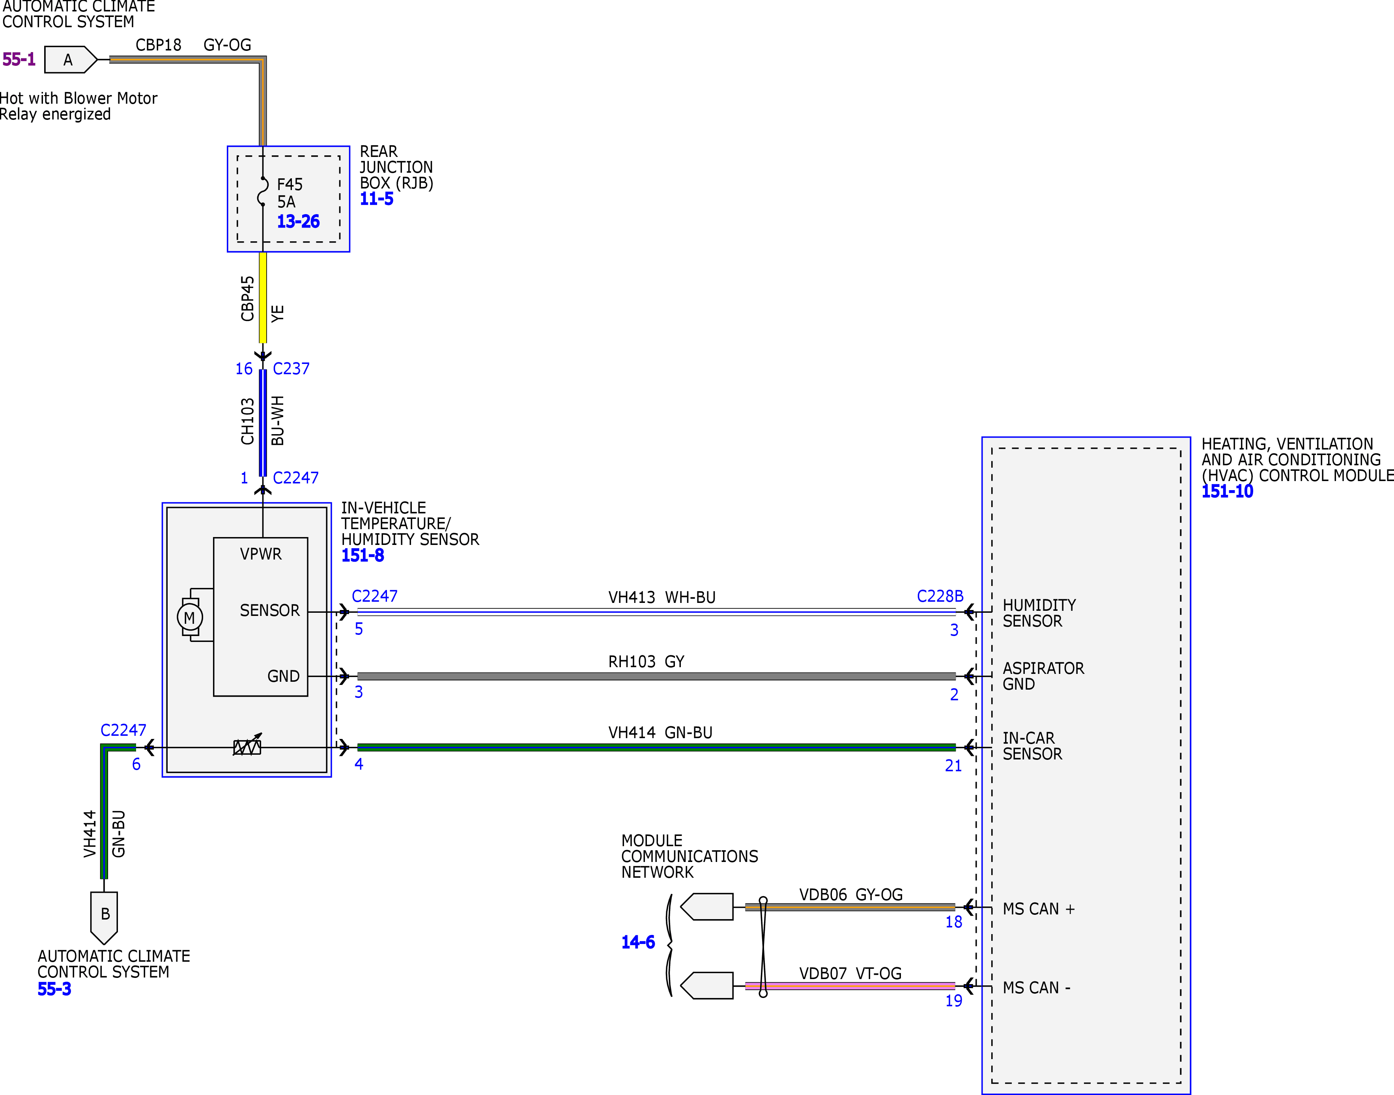Click the connector A arrow symbol
Viewport: 1394px width, 1095px height.
[x=71, y=60]
